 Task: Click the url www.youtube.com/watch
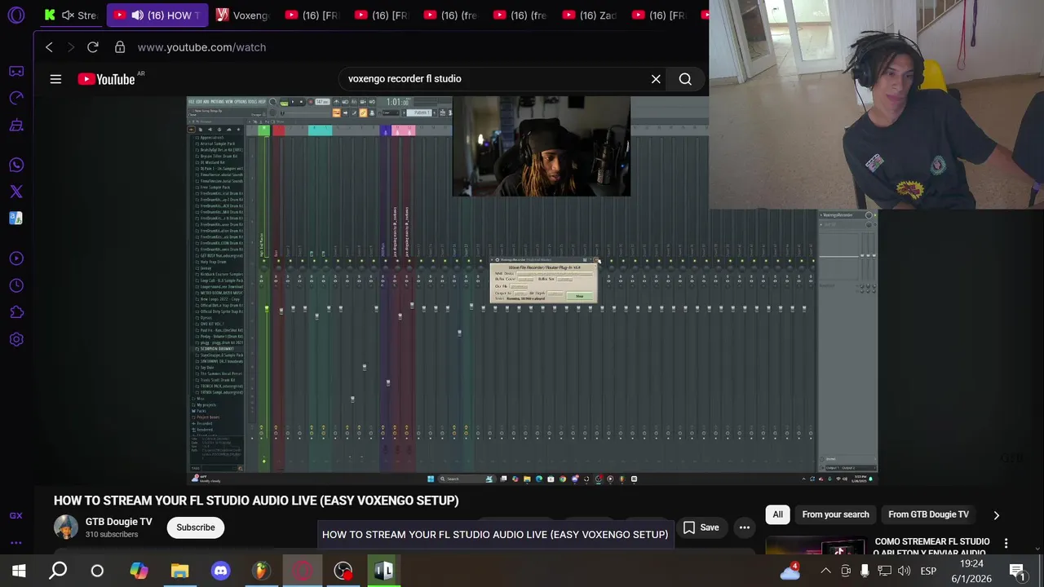[201, 47]
